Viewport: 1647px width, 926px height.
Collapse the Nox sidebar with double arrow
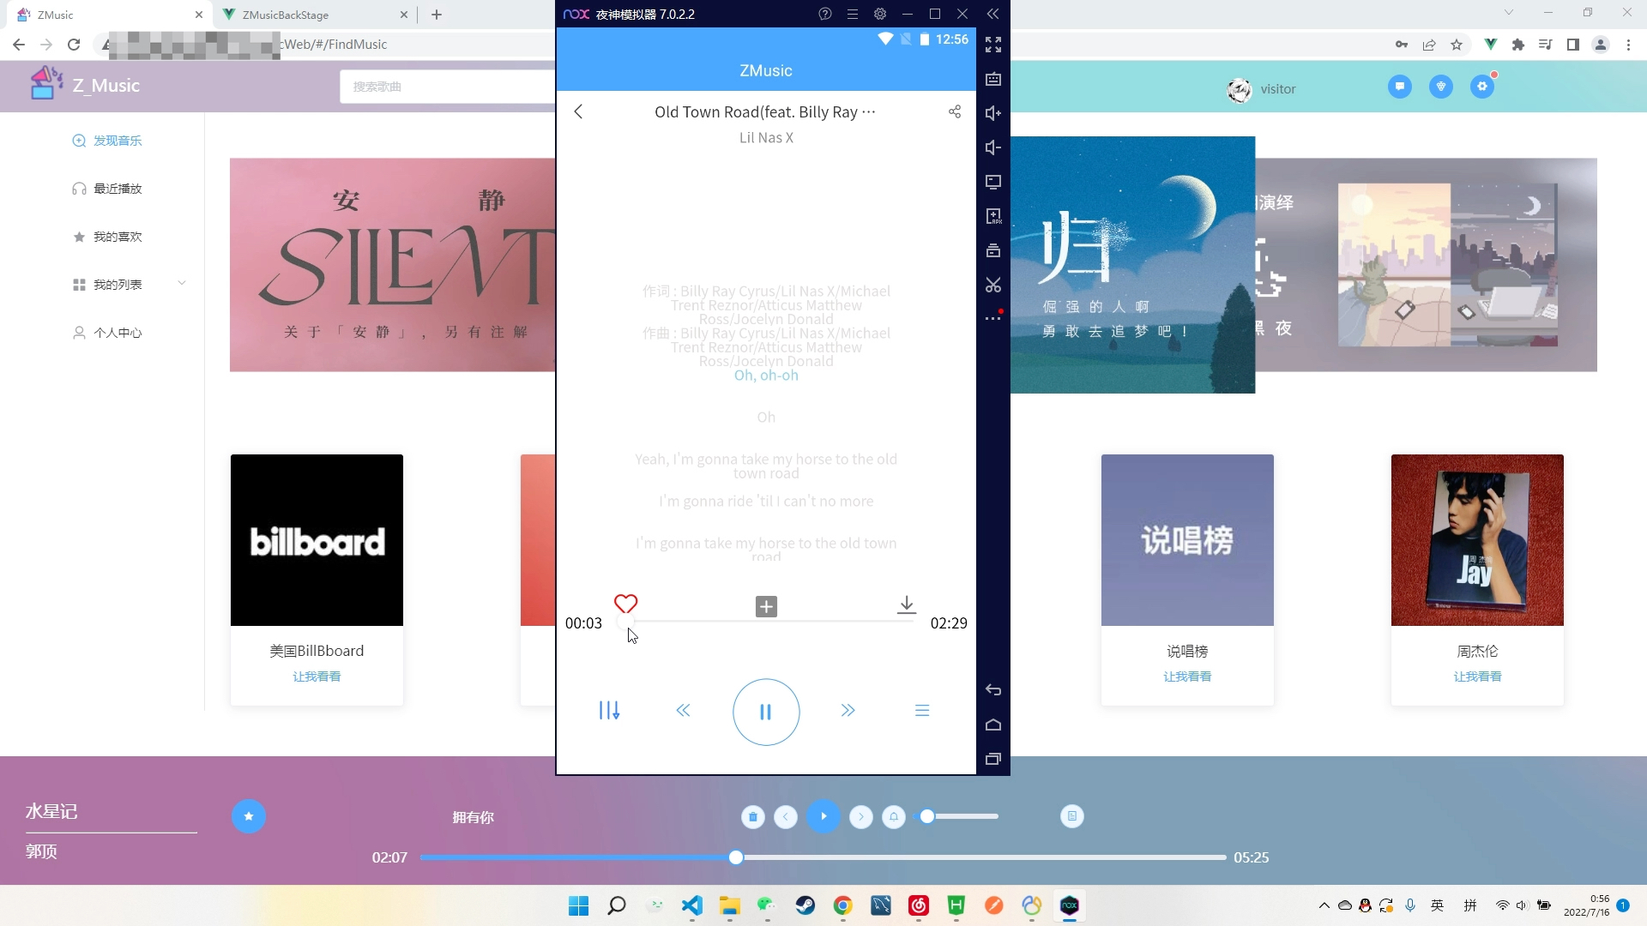click(x=992, y=14)
